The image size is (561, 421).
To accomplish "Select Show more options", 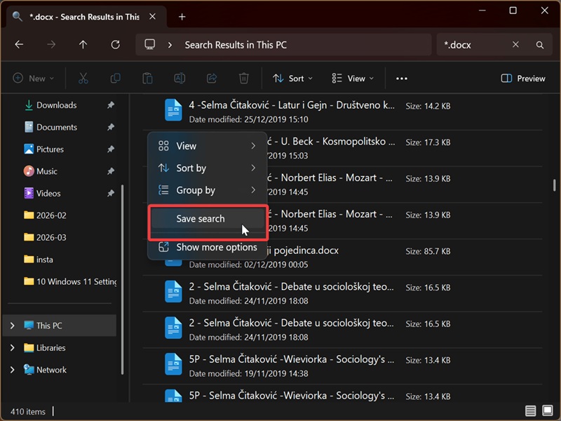I will coord(208,248).
